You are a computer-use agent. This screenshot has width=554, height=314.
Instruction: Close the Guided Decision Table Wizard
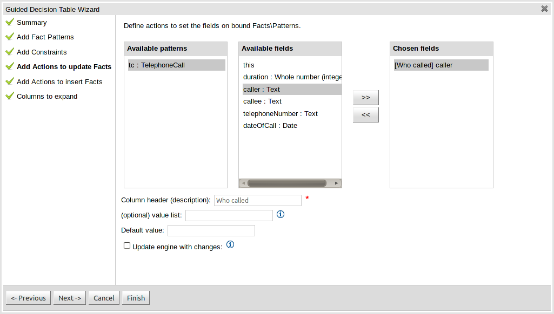pyautogui.click(x=544, y=9)
